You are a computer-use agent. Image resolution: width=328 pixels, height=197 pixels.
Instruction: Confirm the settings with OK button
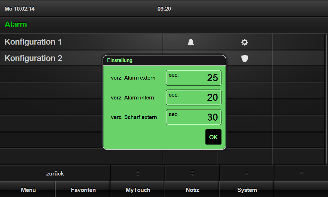pyautogui.click(x=213, y=137)
